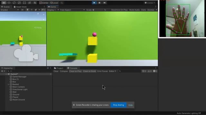Screen dimensions: 206x115
Task: Open the custom editor tools icon
Action: (35, 3)
